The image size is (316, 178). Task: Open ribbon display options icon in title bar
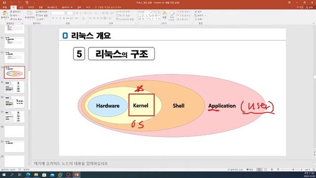click(290, 2)
